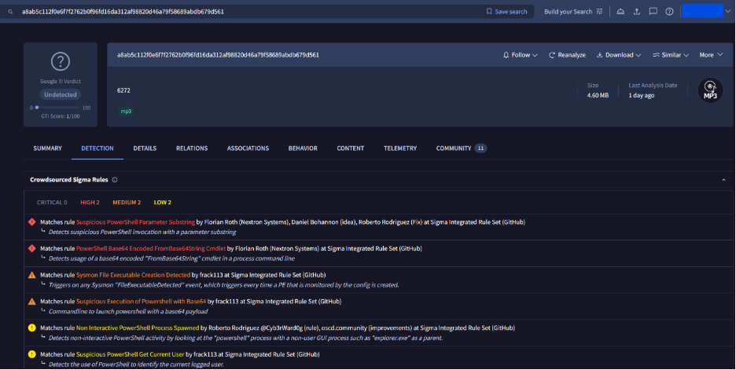
Task: Open the TELEMETRY tab
Action: (400, 148)
